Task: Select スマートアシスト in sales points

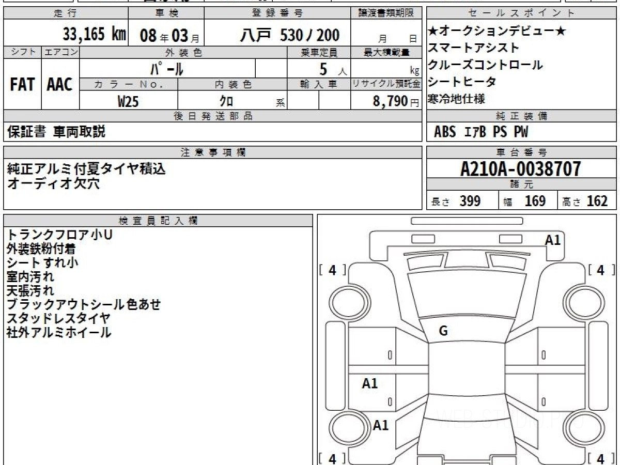Action: 473,48
